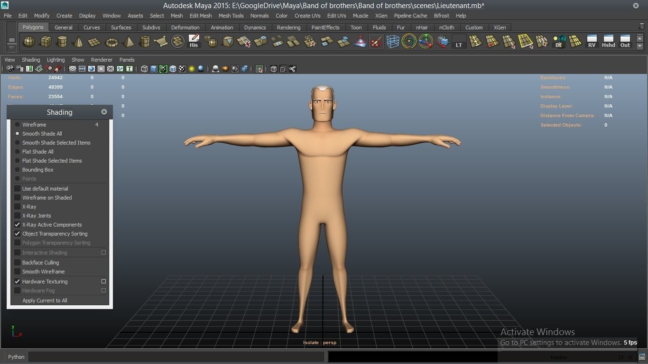
Task: Click the LT shelf button
Action: 459,42
